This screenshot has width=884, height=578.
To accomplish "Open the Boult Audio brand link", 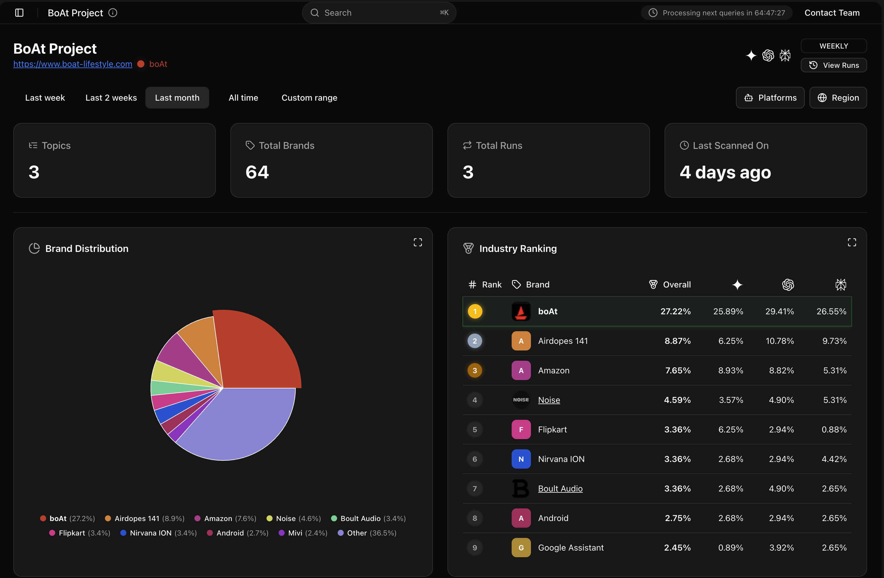I will pyautogui.click(x=560, y=488).
